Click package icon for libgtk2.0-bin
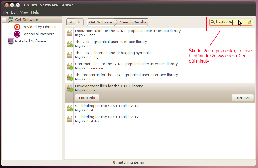This screenshot has height=168, width=258. 70,77
